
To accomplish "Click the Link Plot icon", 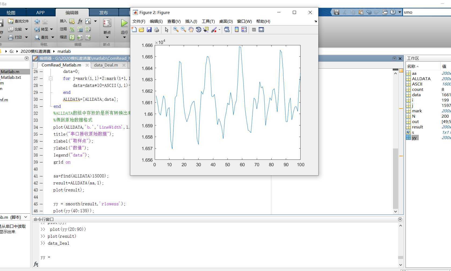I will [x=227, y=30].
